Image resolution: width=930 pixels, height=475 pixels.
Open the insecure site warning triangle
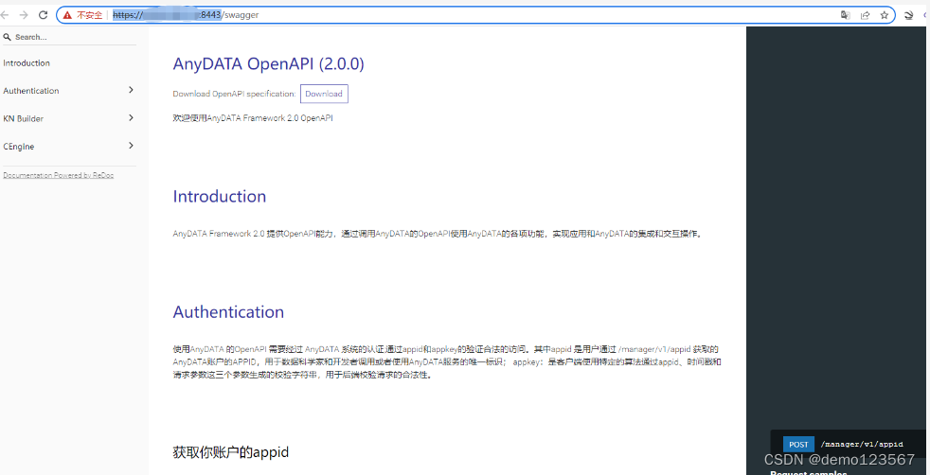pyautogui.click(x=67, y=15)
